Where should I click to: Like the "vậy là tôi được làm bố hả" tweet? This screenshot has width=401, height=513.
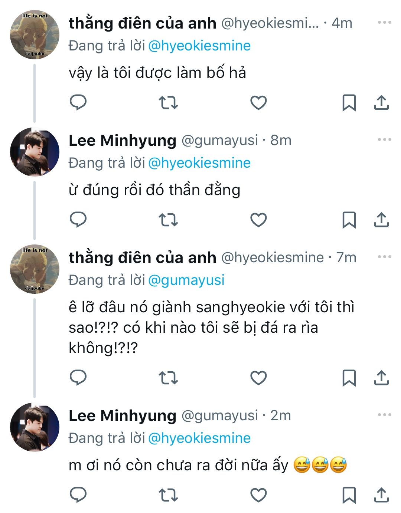[x=258, y=102]
